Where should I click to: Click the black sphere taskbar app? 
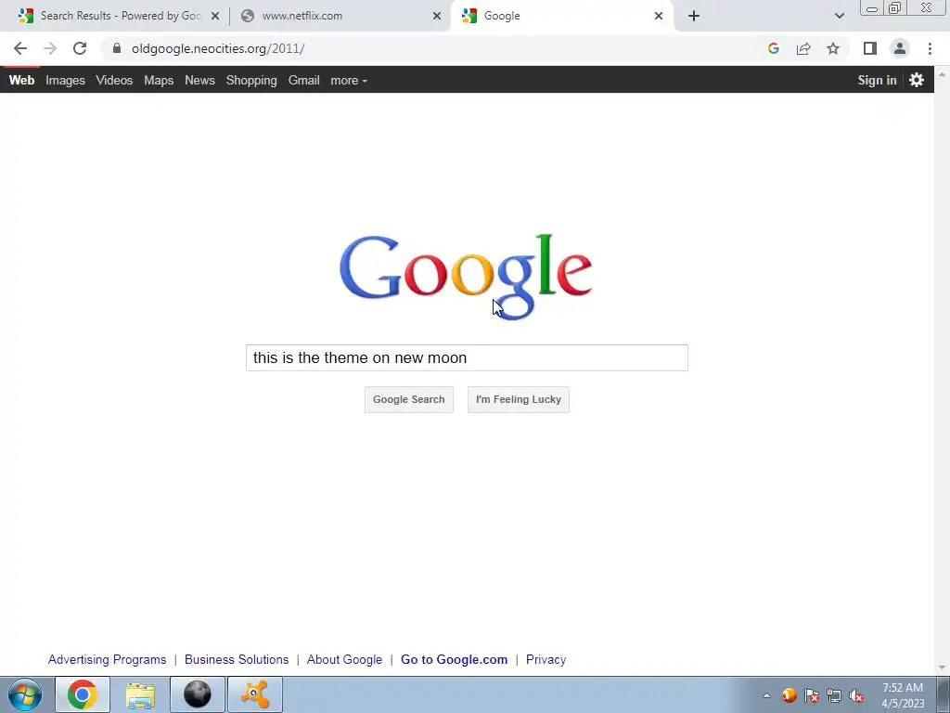pyautogui.click(x=198, y=694)
